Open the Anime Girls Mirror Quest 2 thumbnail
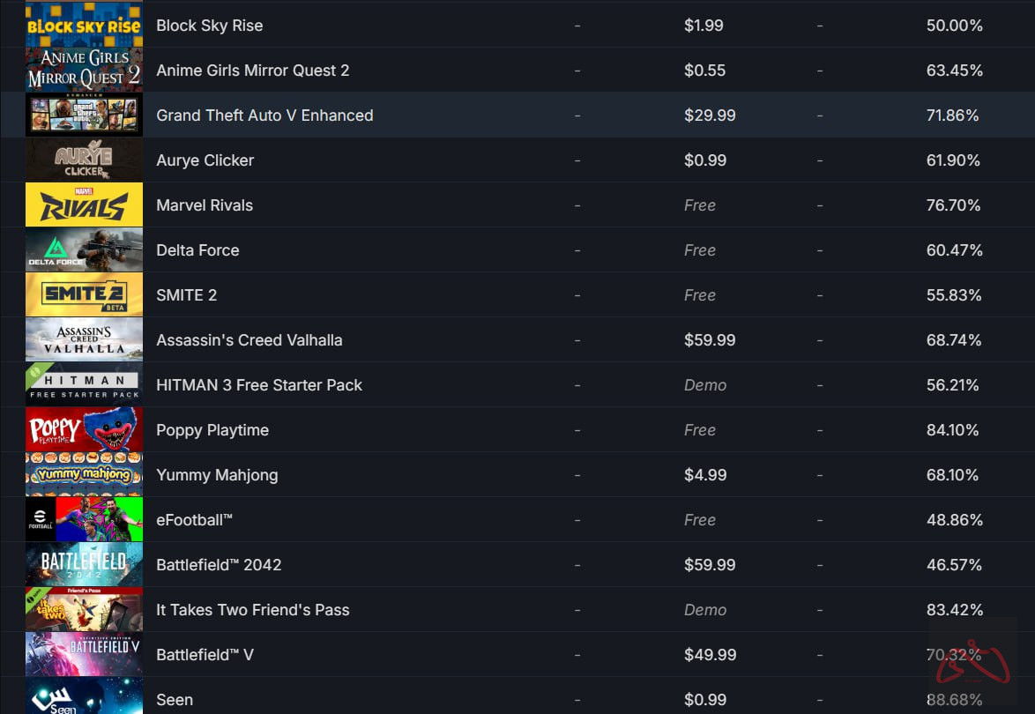This screenshot has height=714, width=1035. pyautogui.click(x=84, y=70)
